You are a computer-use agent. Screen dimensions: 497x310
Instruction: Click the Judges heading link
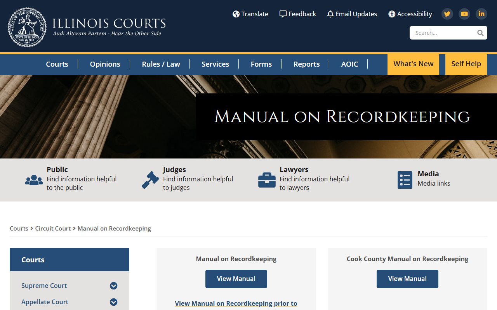pyautogui.click(x=174, y=170)
